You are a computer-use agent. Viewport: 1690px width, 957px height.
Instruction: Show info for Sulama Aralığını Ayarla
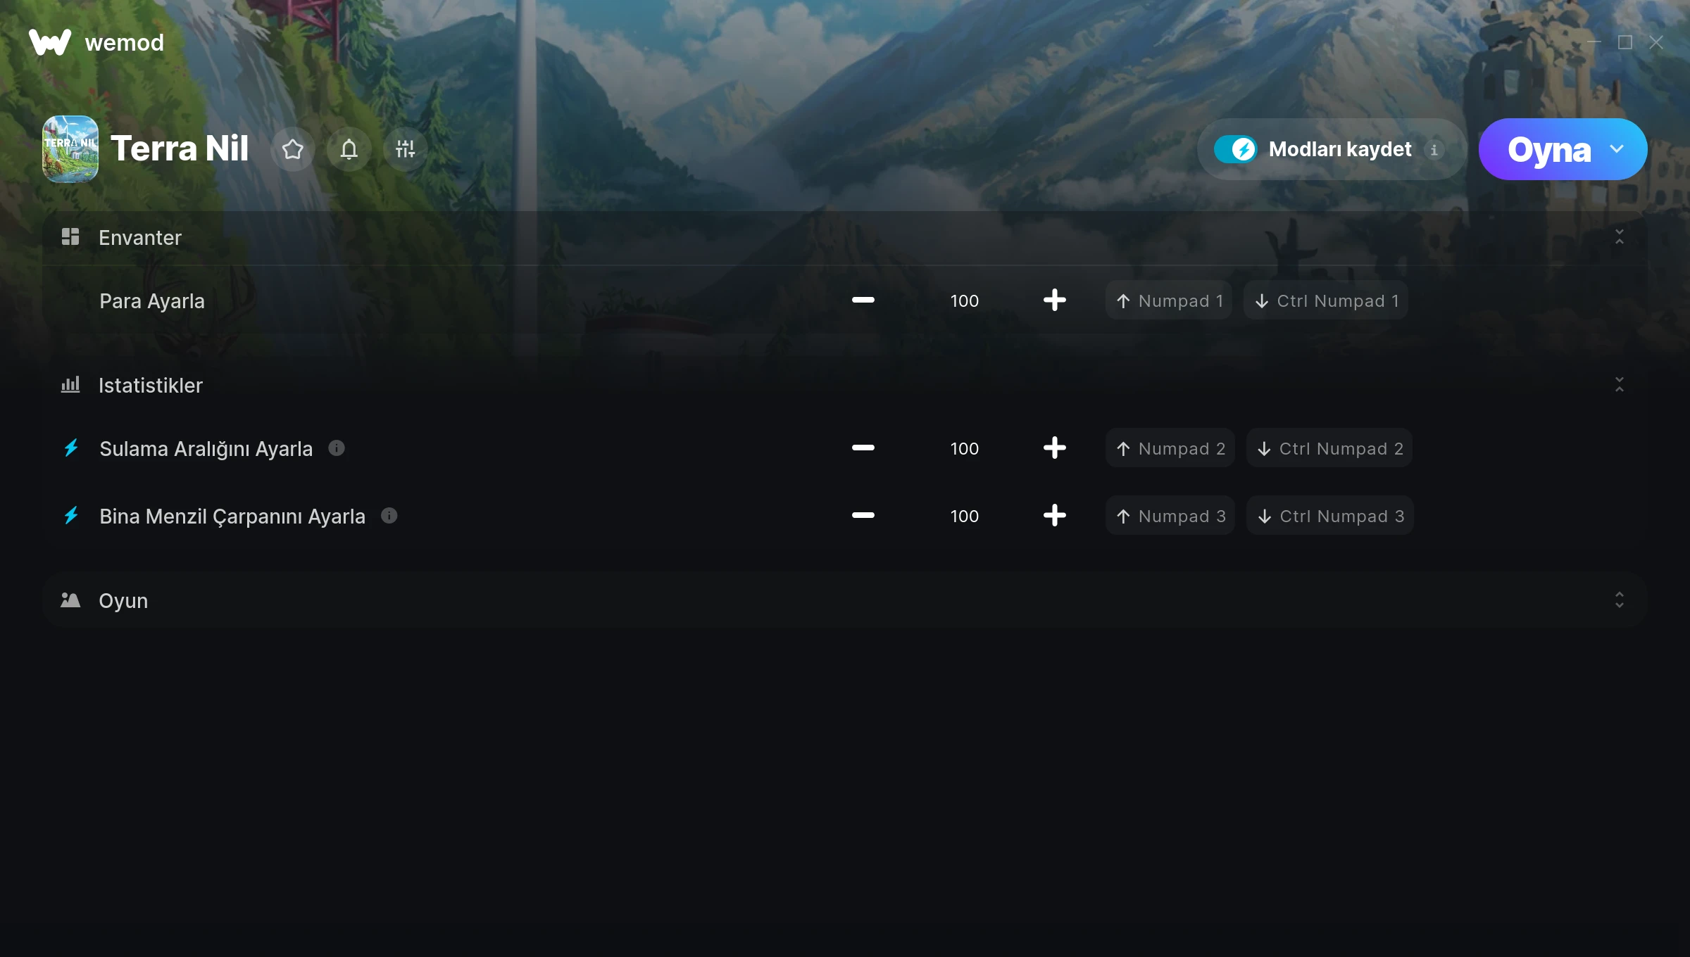click(x=337, y=448)
